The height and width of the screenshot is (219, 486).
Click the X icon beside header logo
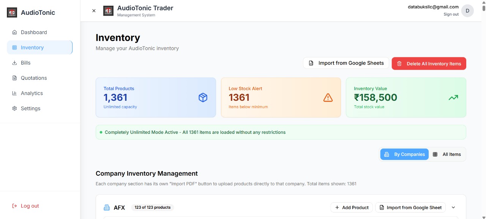coord(94,11)
